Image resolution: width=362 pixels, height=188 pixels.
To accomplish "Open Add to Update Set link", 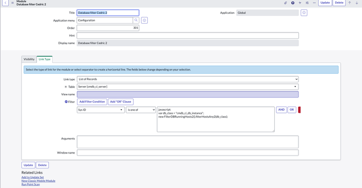I will pyautogui.click(x=33, y=177).
